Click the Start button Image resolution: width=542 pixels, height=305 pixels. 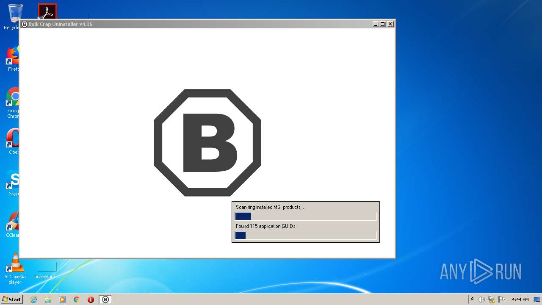coord(11,299)
